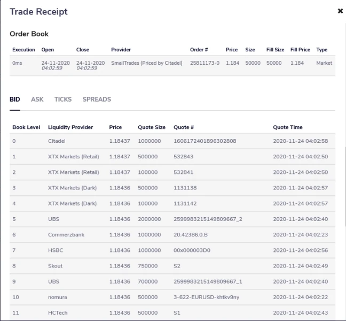Click the HCTech row at level 11
The image size is (346, 321).
[x=56, y=312]
